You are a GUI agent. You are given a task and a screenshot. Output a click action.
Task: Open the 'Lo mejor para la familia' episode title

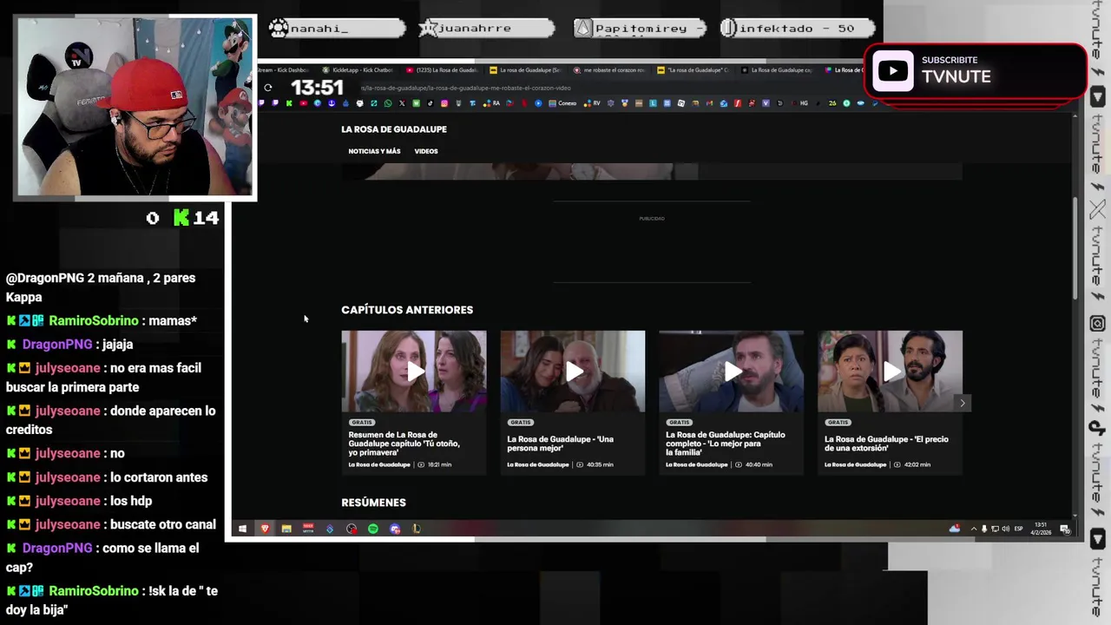coord(726,444)
